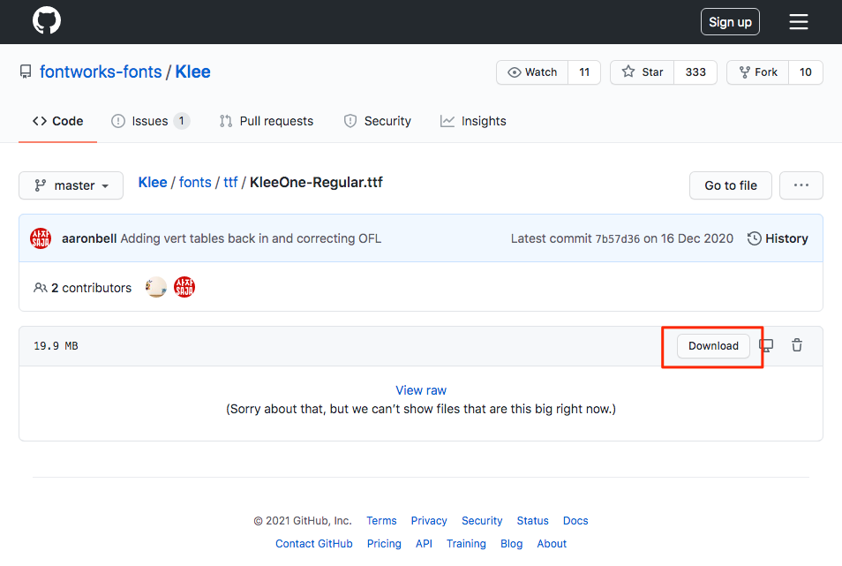Open the Docs footer link
Image resolution: width=842 pixels, height=566 pixels.
tap(575, 521)
